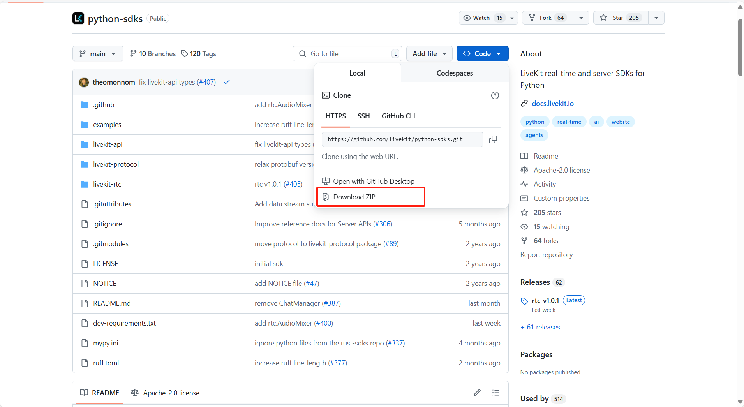Image resolution: width=744 pixels, height=407 pixels.
Task: Select the HTTPS clone tab
Action: [335, 116]
